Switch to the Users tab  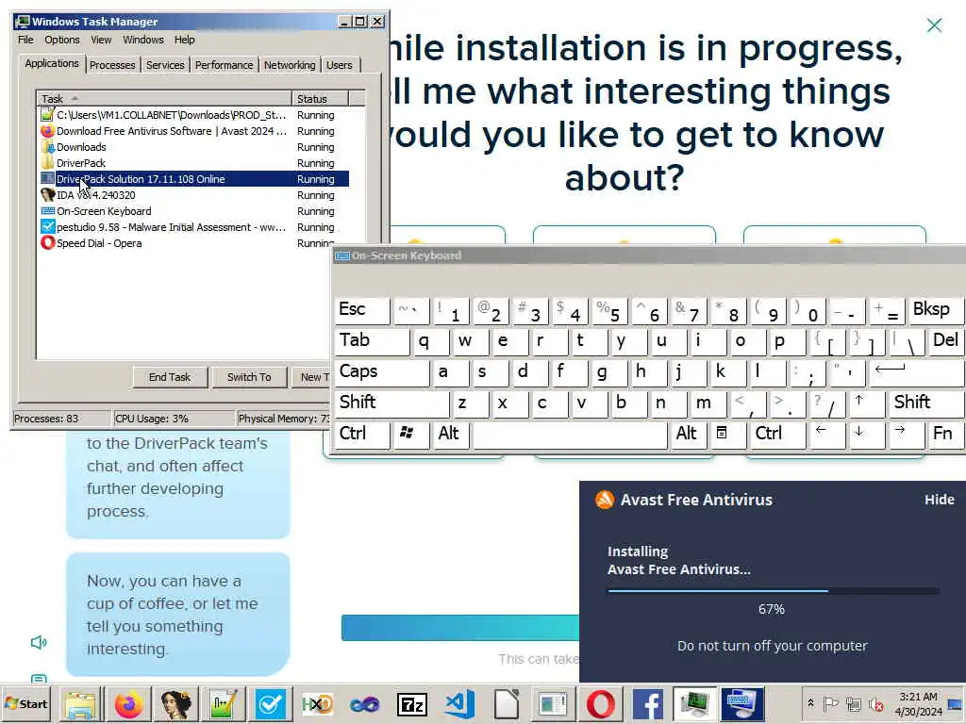click(340, 65)
